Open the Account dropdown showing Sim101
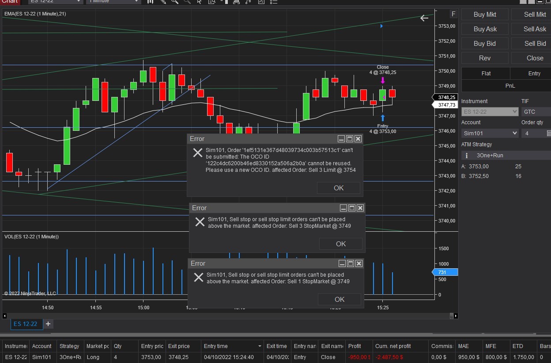Viewport: 551px width, 363px height. [490, 133]
